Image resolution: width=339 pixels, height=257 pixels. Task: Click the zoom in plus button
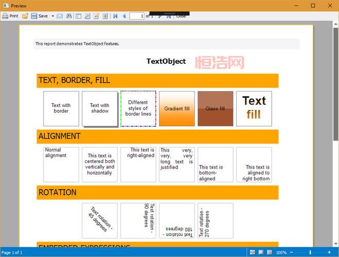(x=329, y=252)
